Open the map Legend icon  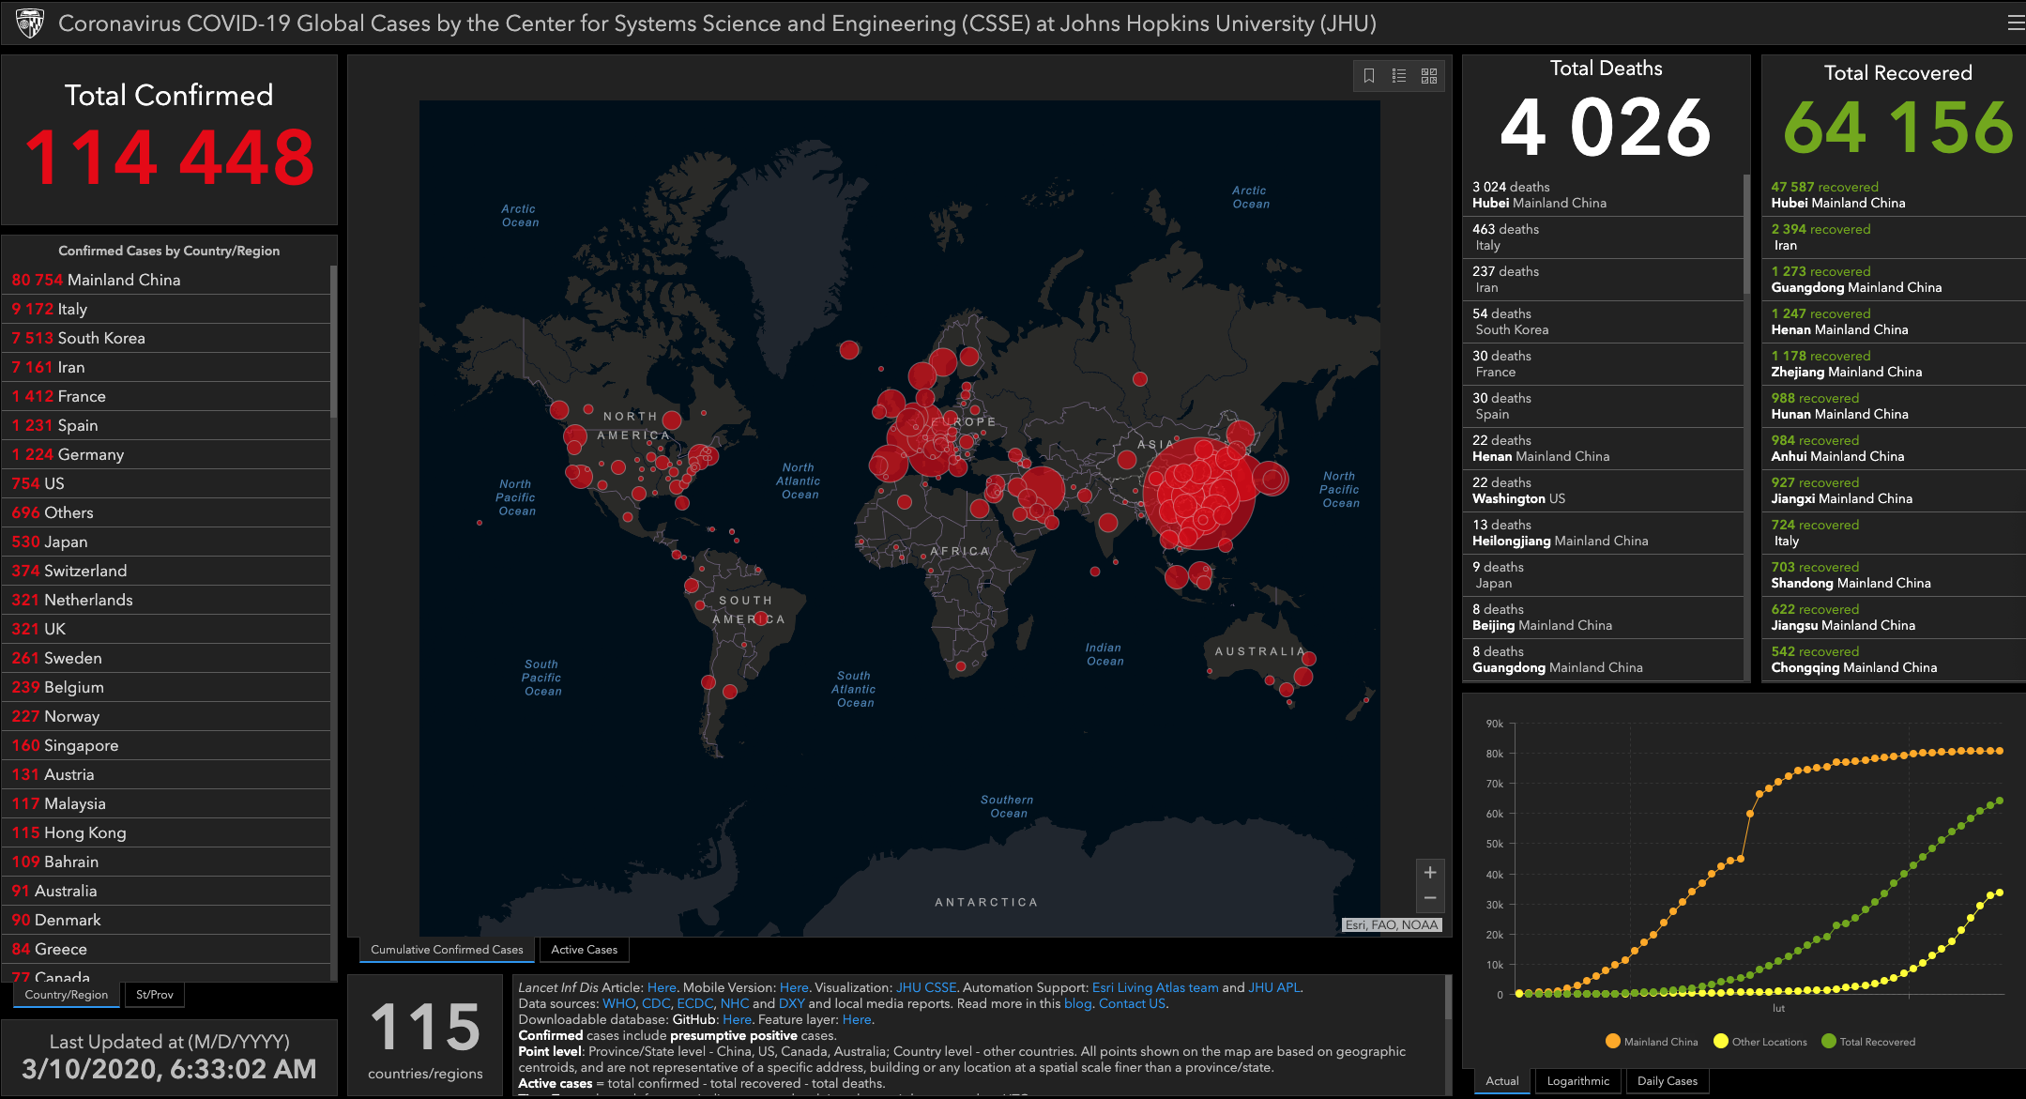click(x=1399, y=76)
